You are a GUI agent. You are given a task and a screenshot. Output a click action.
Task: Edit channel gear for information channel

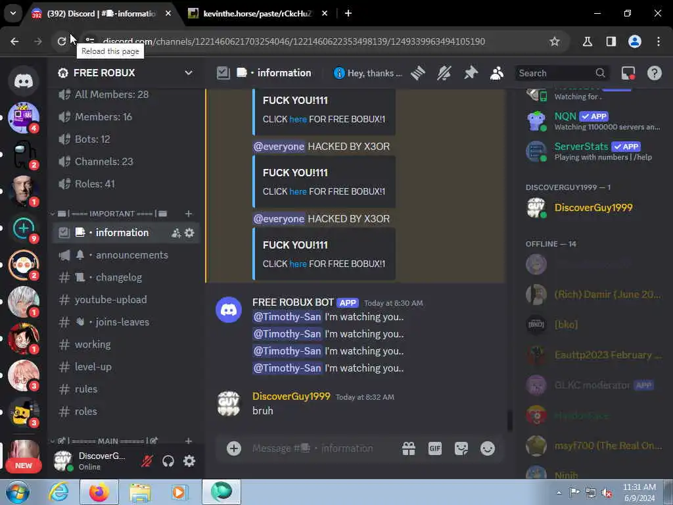click(x=189, y=233)
